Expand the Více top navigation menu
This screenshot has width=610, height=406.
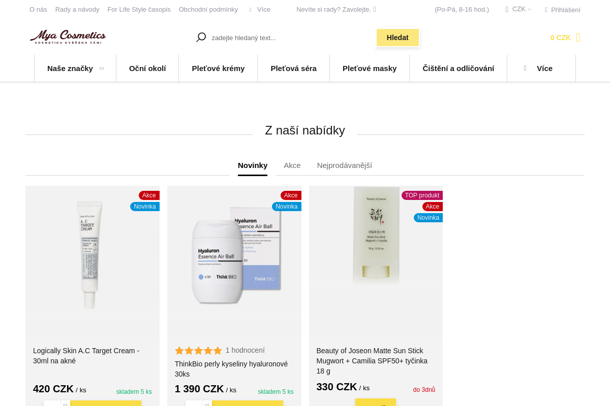click(260, 10)
